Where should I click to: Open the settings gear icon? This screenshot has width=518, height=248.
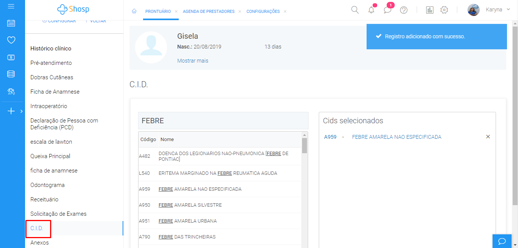pyautogui.click(x=444, y=10)
